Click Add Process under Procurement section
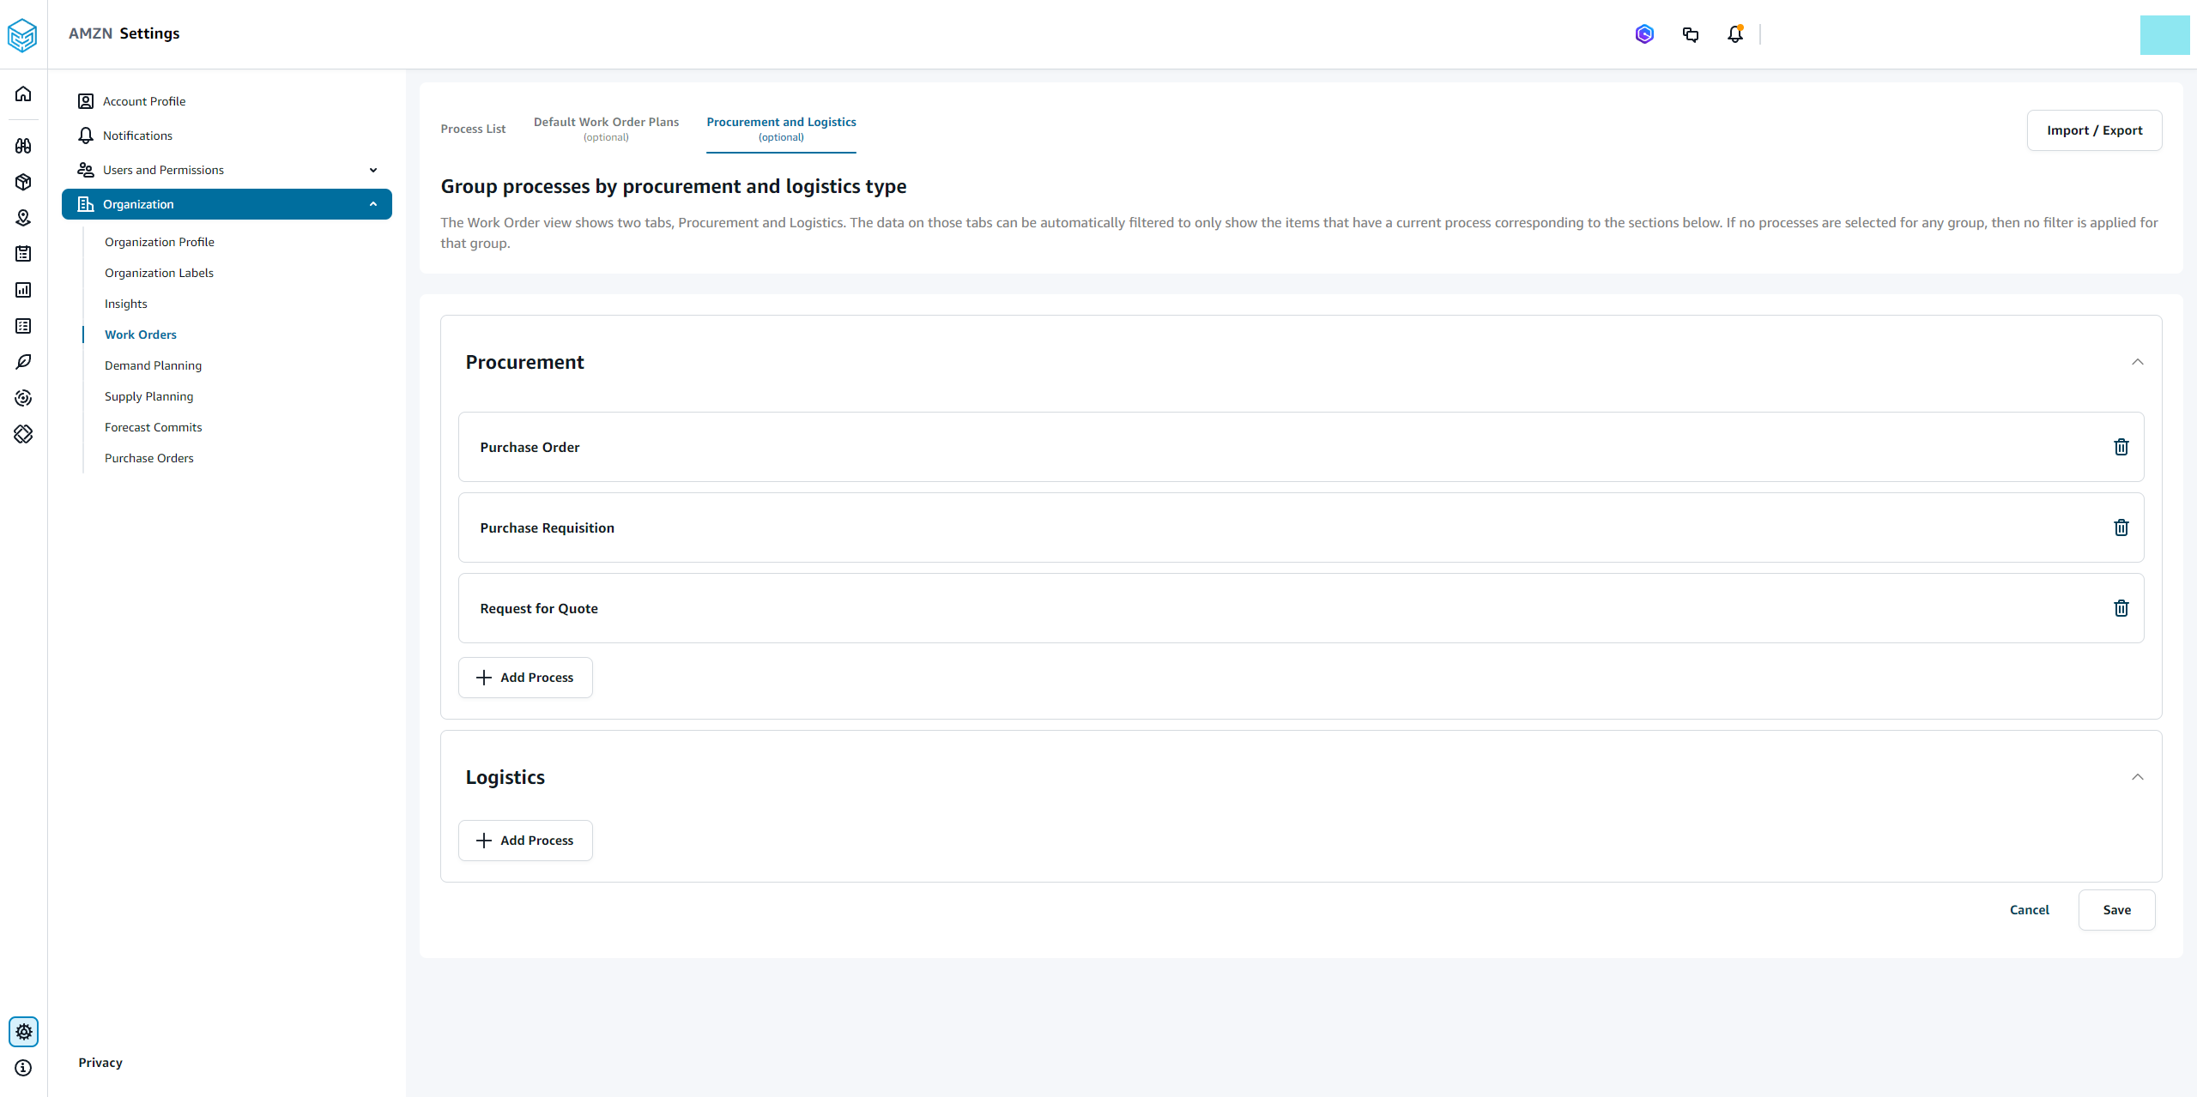This screenshot has height=1097, width=2197. coord(525,677)
